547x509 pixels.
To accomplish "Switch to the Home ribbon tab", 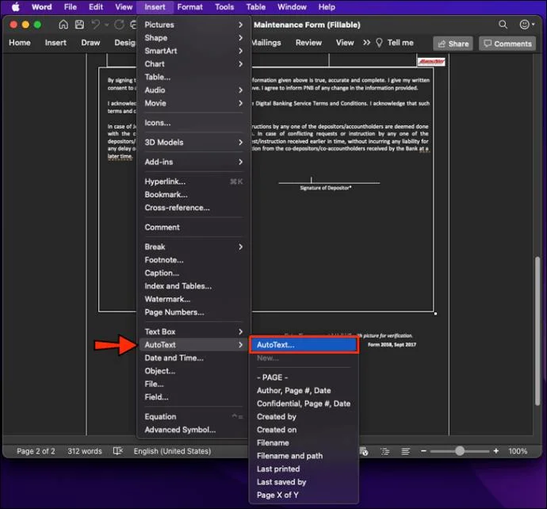I will [x=20, y=43].
